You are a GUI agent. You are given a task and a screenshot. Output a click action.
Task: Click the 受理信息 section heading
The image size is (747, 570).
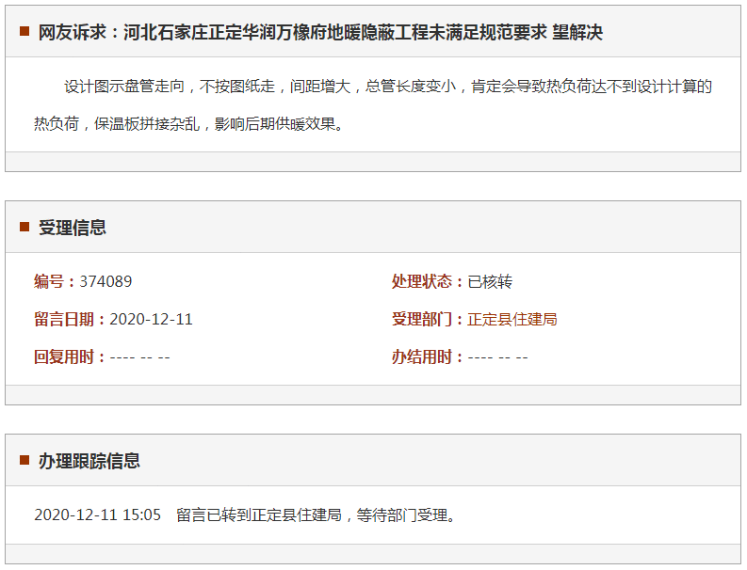click(x=73, y=228)
